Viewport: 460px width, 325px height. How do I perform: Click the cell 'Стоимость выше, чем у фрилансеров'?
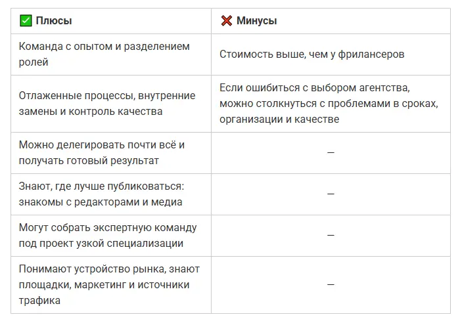[x=311, y=54]
